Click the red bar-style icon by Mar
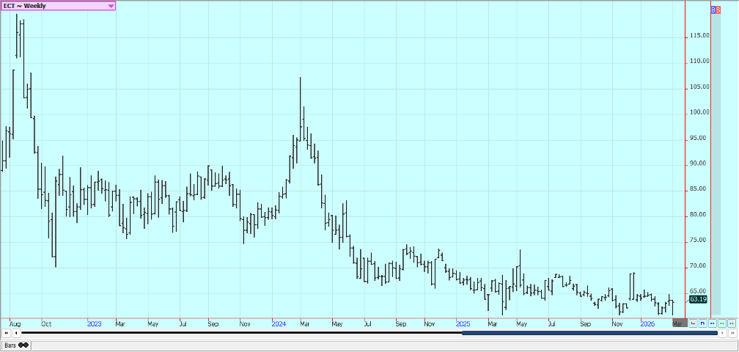Screen dimensions: 739x352 693,323
